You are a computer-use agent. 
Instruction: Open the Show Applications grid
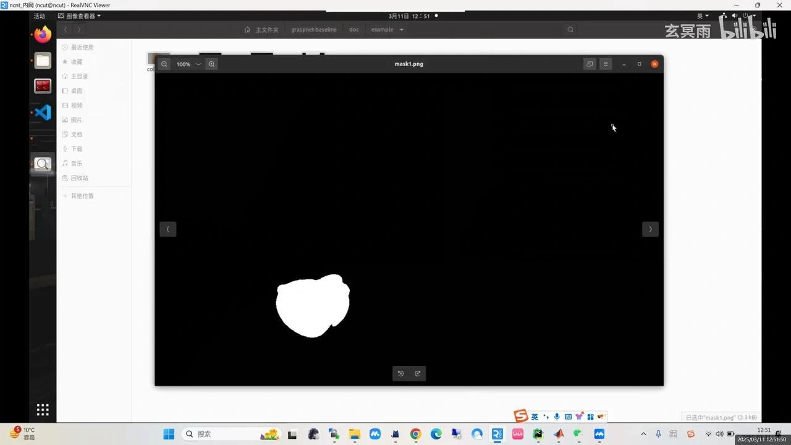tap(42, 409)
